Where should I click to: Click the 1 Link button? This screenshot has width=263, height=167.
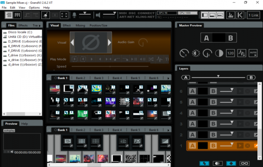[254, 15]
